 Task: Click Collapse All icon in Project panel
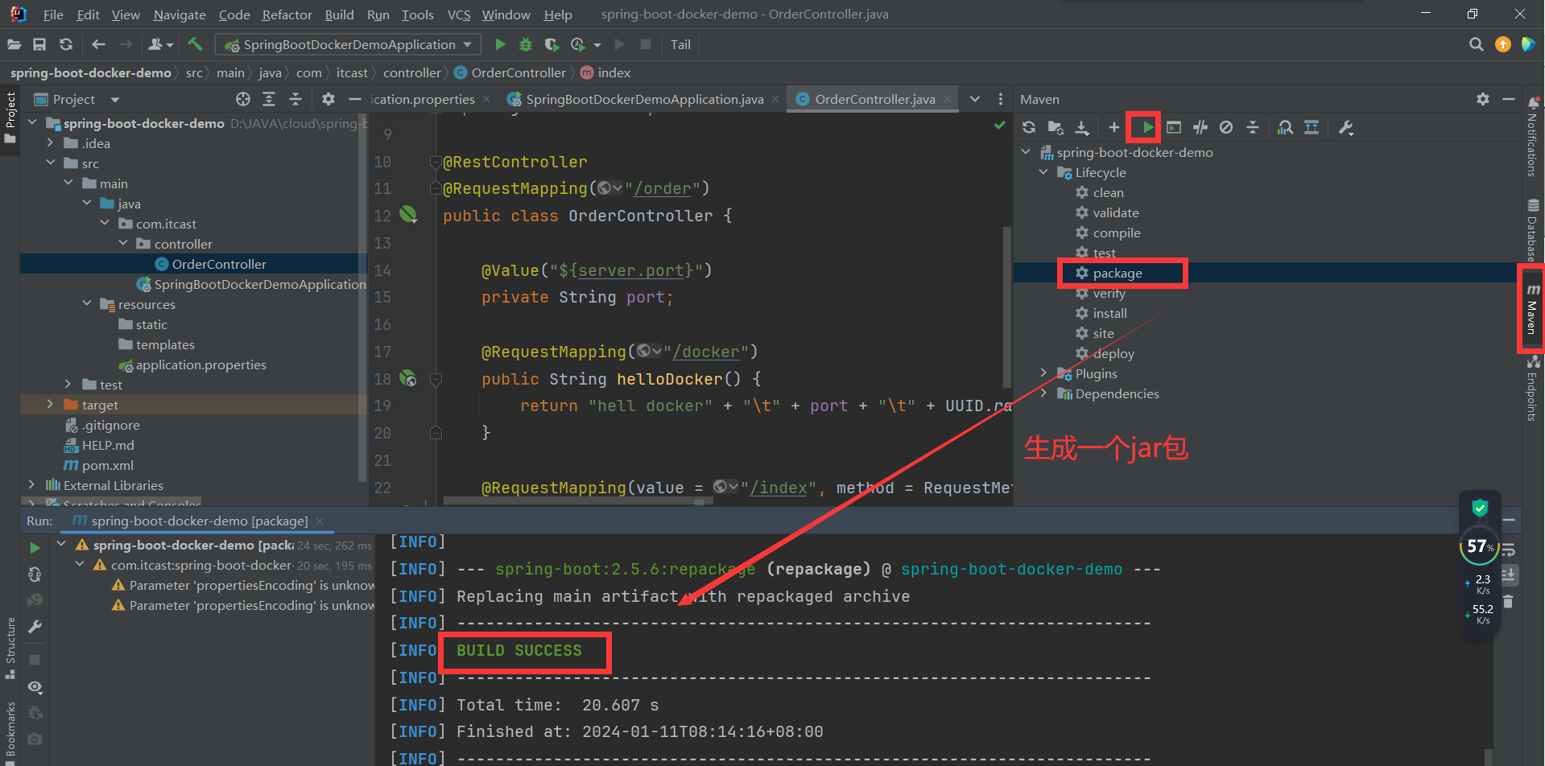coord(295,99)
